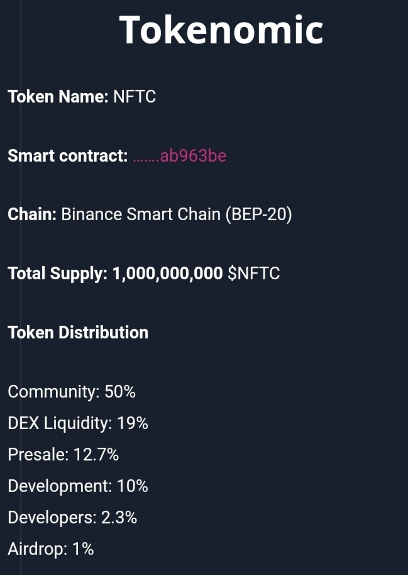Select the Binance Smart Chain text
408x575 pixels.
(x=140, y=215)
